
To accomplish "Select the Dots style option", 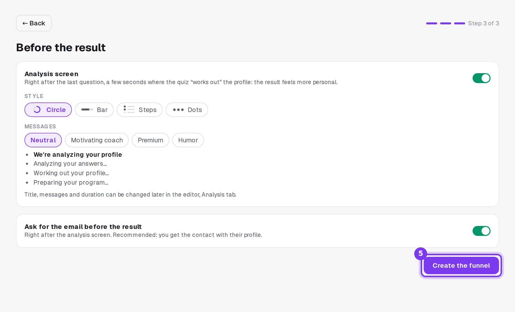I will tap(187, 110).
